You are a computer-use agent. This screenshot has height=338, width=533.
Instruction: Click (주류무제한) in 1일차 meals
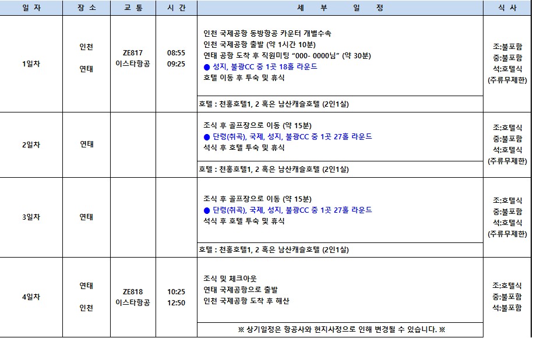click(507, 80)
